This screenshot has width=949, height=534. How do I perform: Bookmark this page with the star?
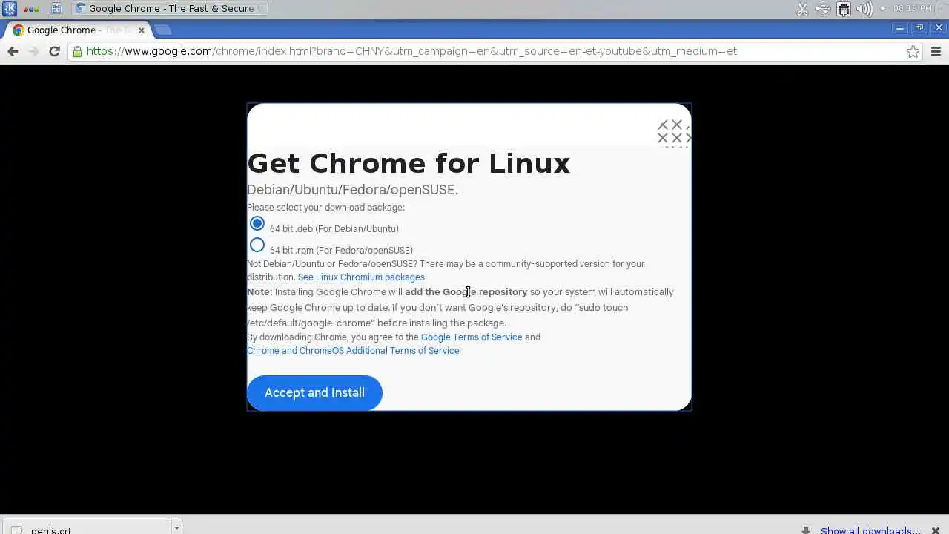pos(913,51)
